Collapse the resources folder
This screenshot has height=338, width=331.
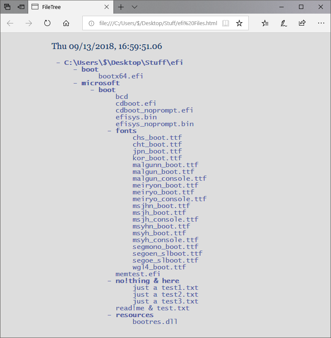[109, 315]
